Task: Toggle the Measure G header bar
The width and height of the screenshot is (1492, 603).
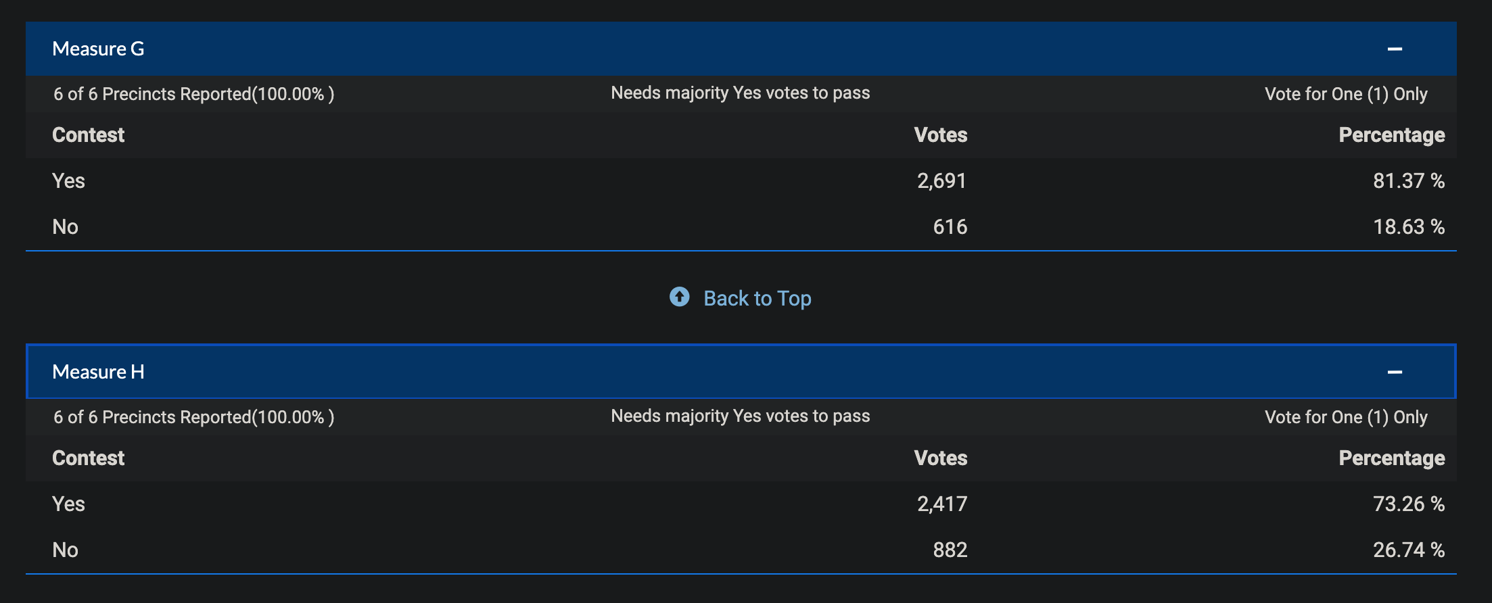Action: click(741, 49)
